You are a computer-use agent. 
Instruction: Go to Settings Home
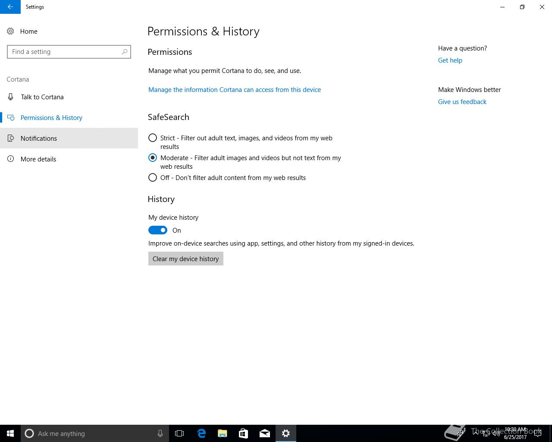tap(69, 31)
